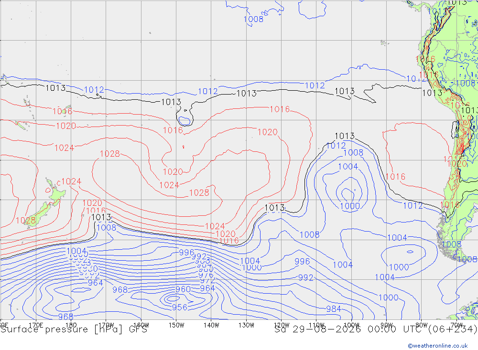Click the 140W longitude label
This screenshot has width=478, height=350.
211,325
